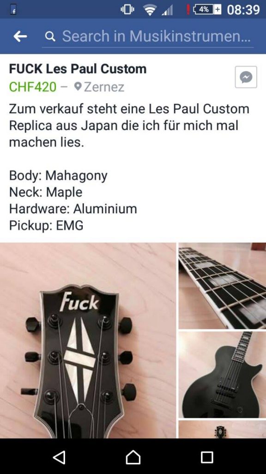Tap the listing title FUCK Les Paul Custom
266x474 pixels.
[x=78, y=69]
